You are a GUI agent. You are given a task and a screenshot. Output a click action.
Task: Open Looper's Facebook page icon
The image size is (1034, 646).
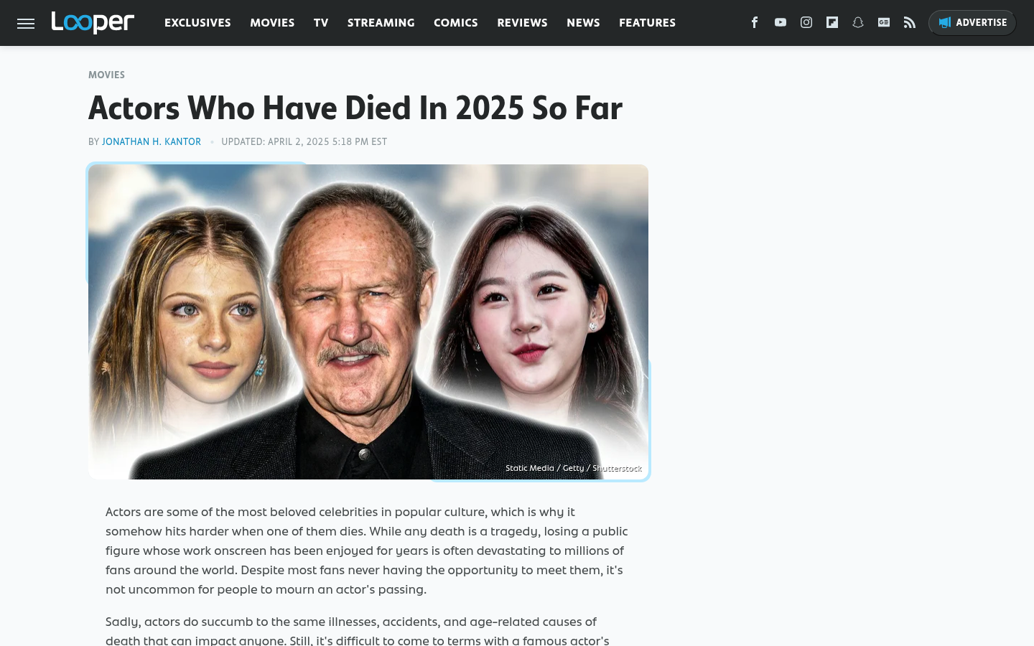pyautogui.click(x=755, y=22)
